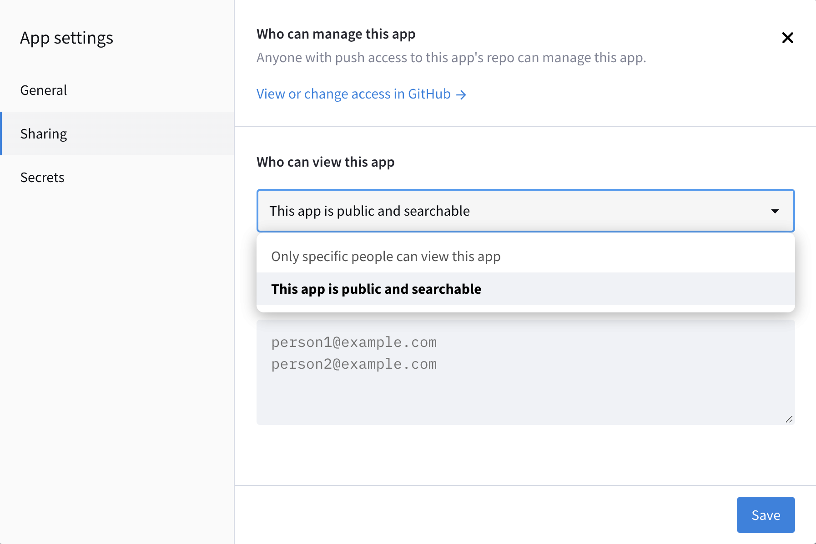Go to the Secrets tab
816x544 pixels.
(x=42, y=178)
